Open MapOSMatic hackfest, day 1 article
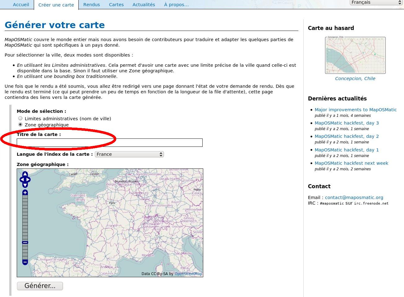This screenshot has height=297, width=404. [347, 150]
